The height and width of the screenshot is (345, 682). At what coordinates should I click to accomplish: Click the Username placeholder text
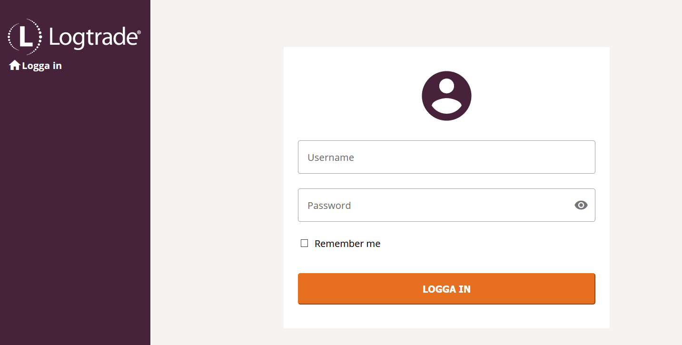[x=331, y=158]
